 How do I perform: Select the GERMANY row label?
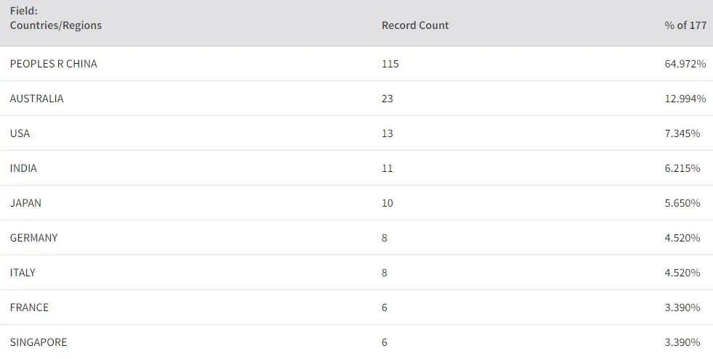click(x=33, y=238)
